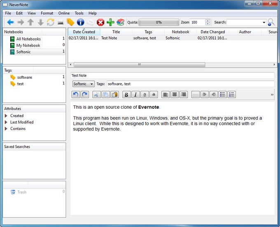The width and height of the screenshot is (280, 227).
Task: Click the Test Note title field
Action: click(173, 75)
